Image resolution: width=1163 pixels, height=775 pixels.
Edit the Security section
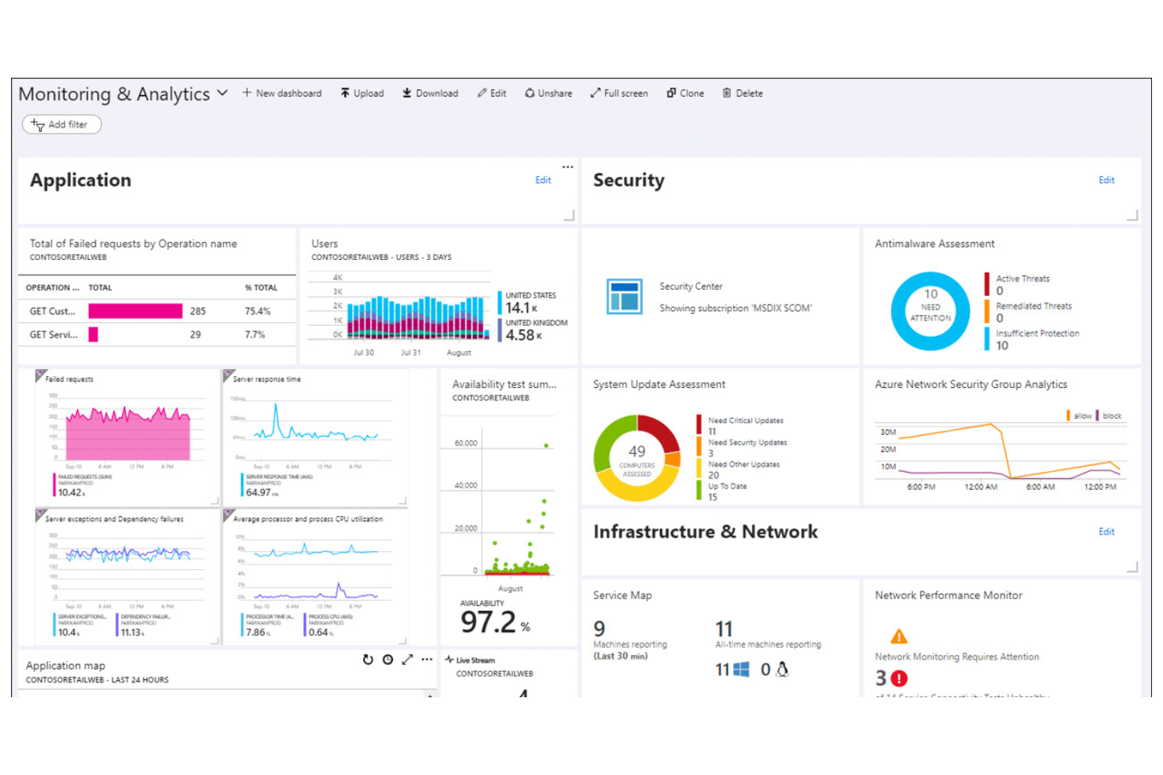[x=1106, y=180]
